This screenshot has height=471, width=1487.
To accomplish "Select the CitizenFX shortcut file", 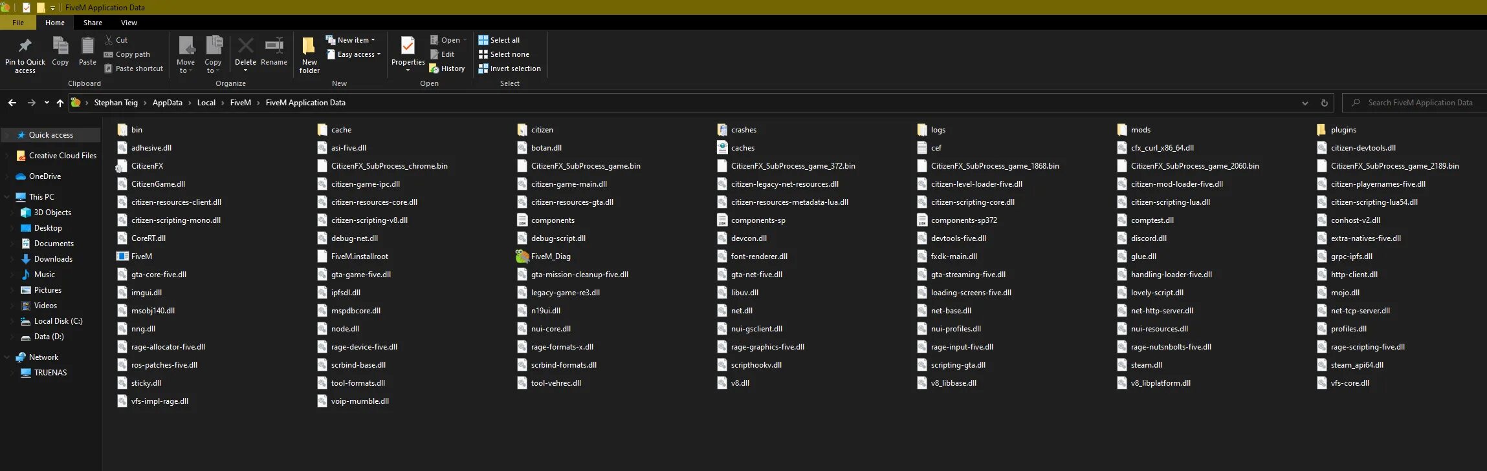I will click(x=140, y=166).
